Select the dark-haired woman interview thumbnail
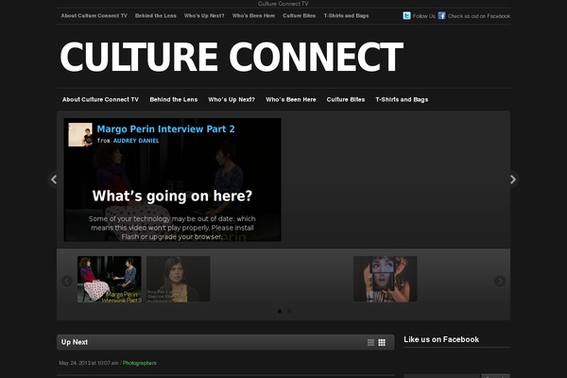 click(179, 279)
